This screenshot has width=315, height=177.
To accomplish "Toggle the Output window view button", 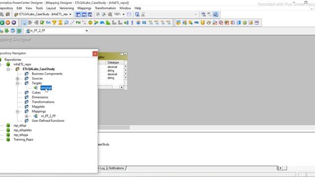I will click(84, 14).
